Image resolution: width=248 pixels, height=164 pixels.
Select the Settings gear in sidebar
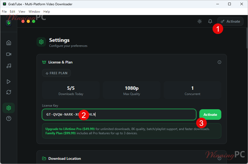[x=9, y=108]
